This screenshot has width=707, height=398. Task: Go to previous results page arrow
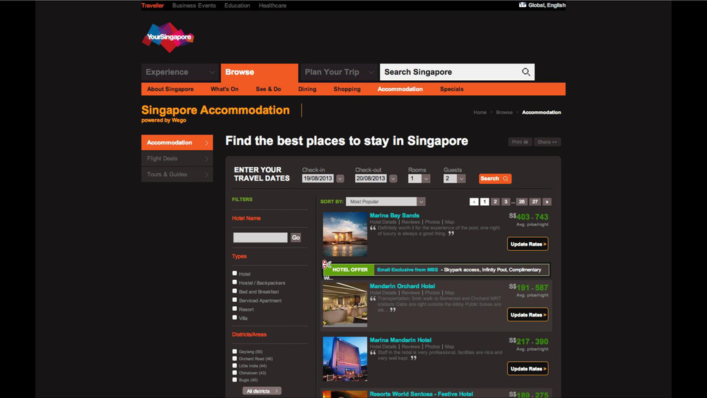pyautogui.click(x=474, y=202)
